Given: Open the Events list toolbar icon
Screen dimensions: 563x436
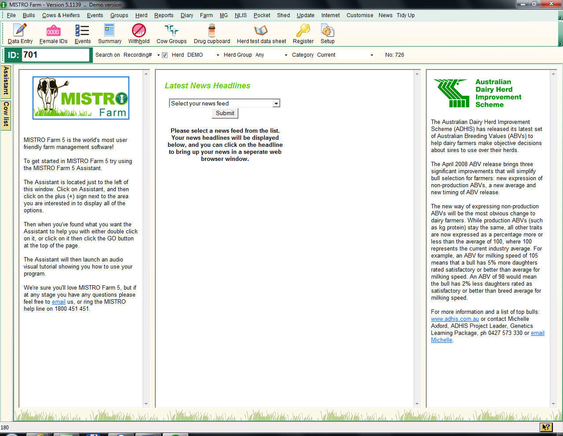Looking at the screenshot, I should (x=82, y=34).
